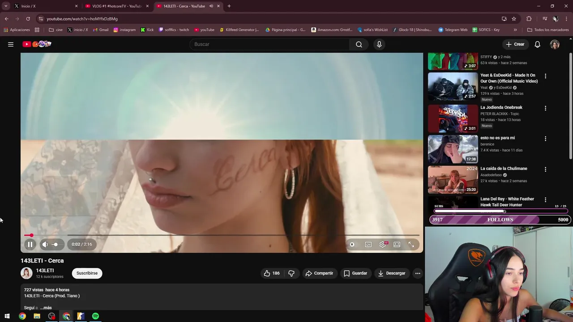The height and width of the screenshot is (322, 573).
Task: Open options for 'esto no es para mi'
Action: click(545, 139)
